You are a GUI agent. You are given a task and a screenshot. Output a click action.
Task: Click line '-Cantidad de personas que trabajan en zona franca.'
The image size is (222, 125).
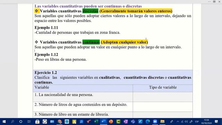(x=77, y=32)
